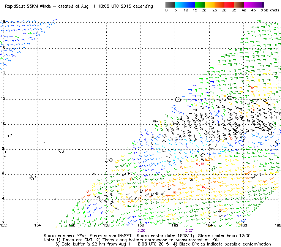Select the cyan-blue 5–15 knot legend band

185,5
